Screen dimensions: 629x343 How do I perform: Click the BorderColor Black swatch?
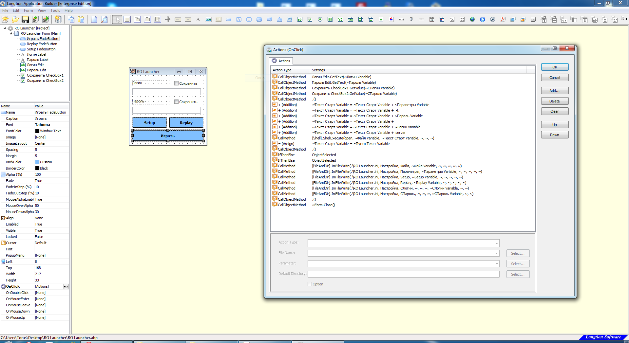tap(37, 168)
